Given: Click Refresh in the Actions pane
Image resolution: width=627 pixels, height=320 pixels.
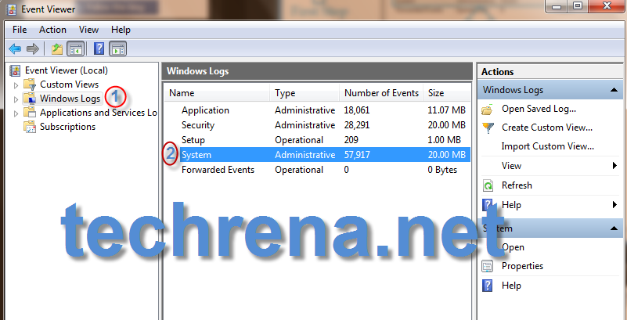Looking at the screenshot, I should point(517,185).
